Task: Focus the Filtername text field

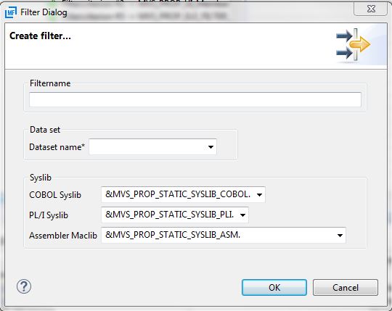Action: (x=195, y=99)
